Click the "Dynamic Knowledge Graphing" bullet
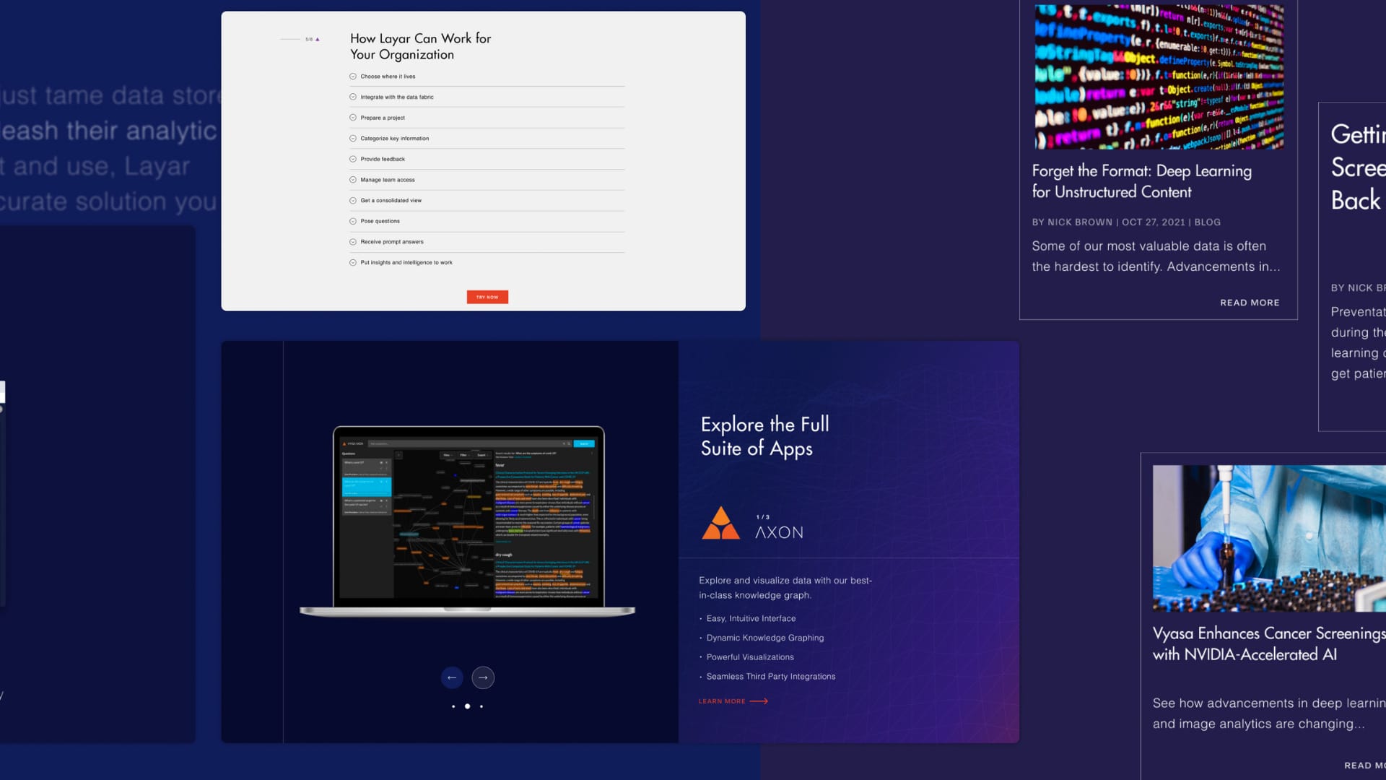 765,638
